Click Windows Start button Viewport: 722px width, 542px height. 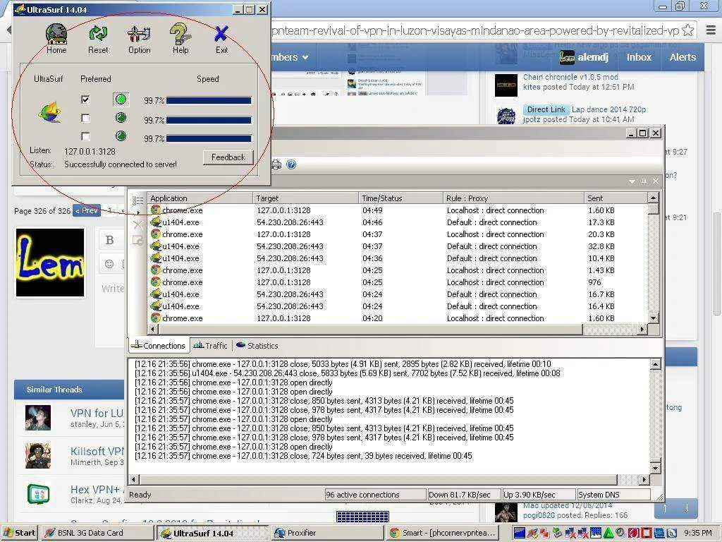pyautogui.click(x=19, y=533)
